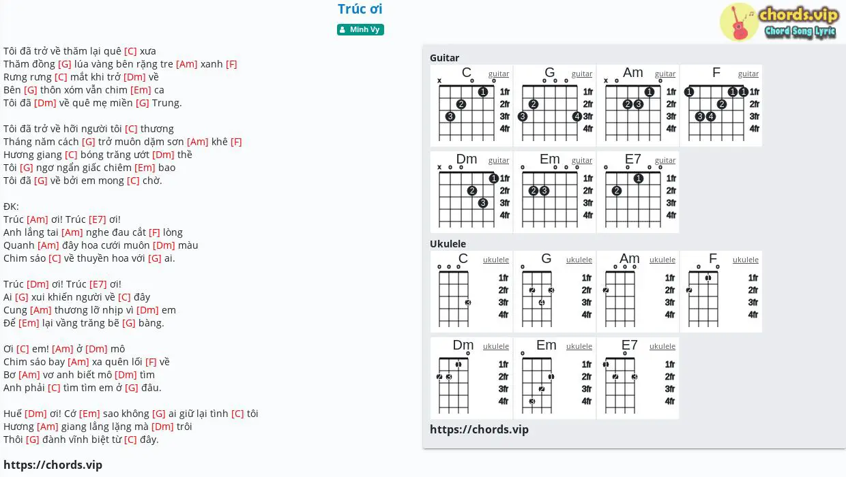The image size is (846, 477).
Task: Click the first [C] chord in lyrics
Action: [x=130, y=51]
